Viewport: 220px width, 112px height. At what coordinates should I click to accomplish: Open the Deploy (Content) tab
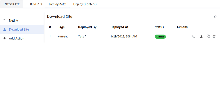[x=85, y=4]
